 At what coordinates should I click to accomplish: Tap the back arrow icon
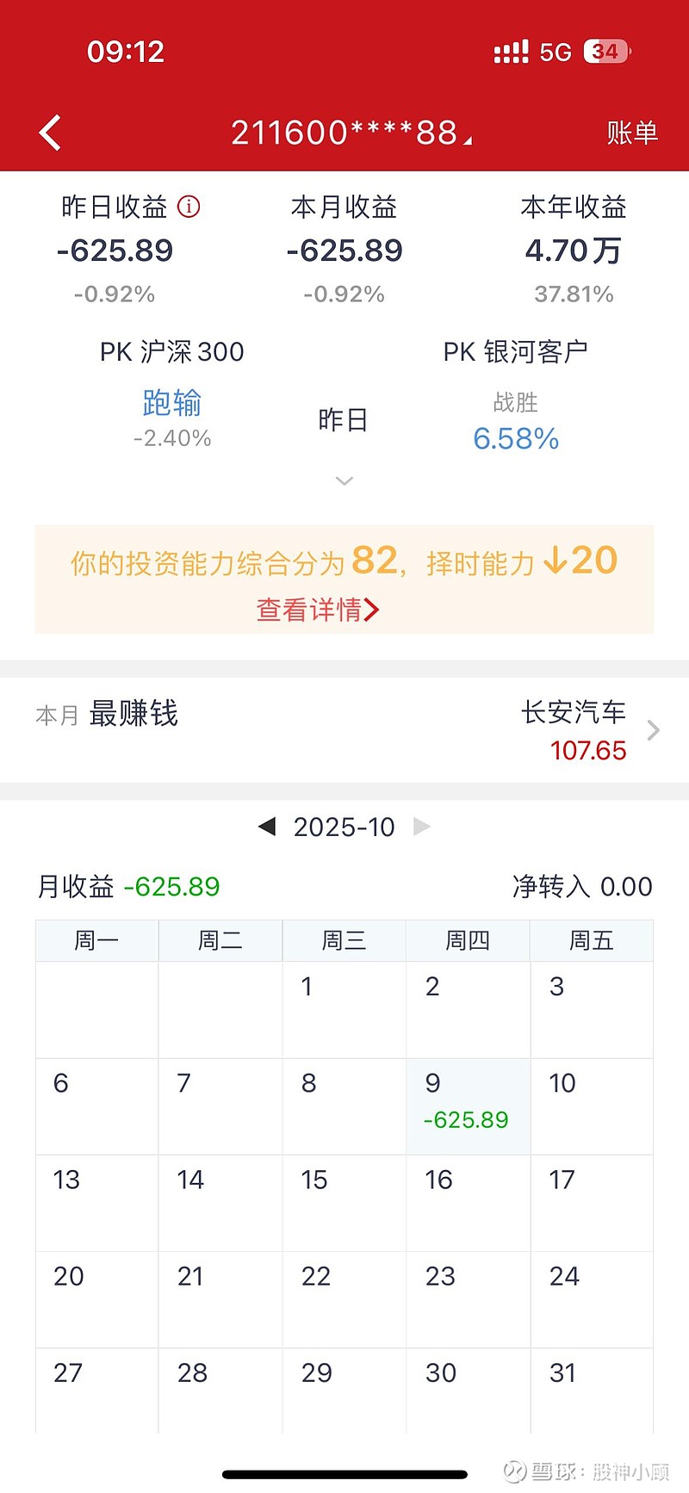(50, 133)
